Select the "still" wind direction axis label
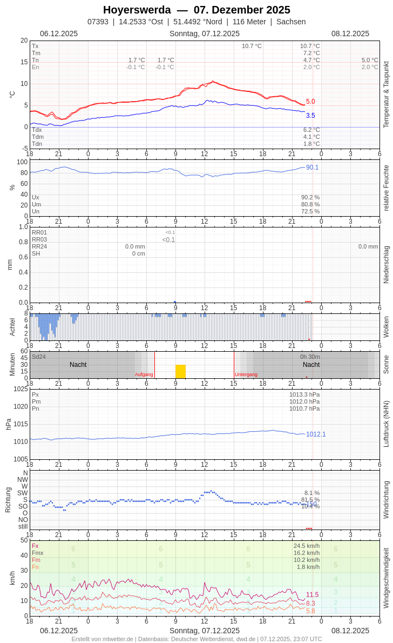Image resolution: width=393 pixels, height=643 pixels. point(23,526)
